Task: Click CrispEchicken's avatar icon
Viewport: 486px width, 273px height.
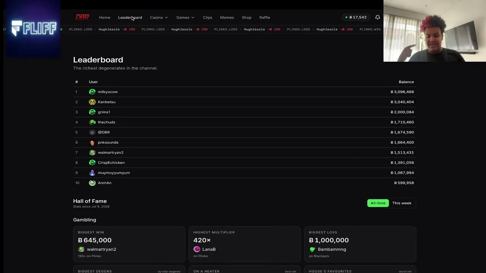Action: tap(92, 163)
